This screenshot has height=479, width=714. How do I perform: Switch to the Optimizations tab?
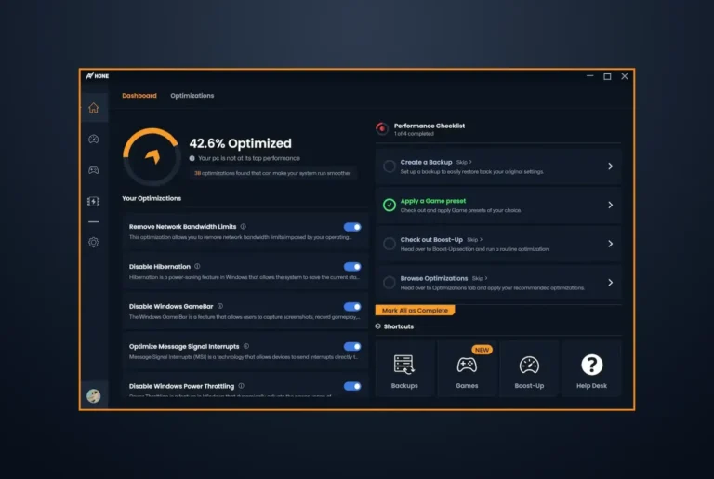192,95
